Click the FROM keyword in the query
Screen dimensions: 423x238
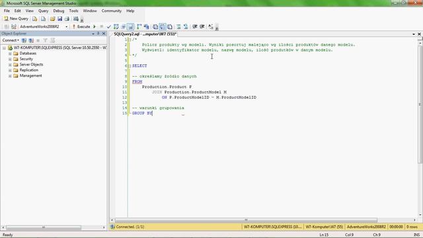coord(137,81)
